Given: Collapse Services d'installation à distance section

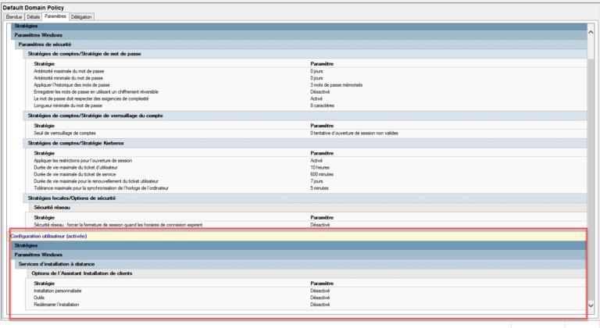Looking at the screenshot, I should click(301, 264).
